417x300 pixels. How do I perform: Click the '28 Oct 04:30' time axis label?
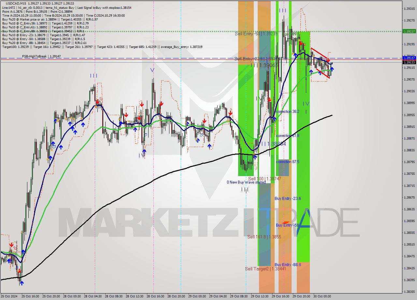point(93,296)
